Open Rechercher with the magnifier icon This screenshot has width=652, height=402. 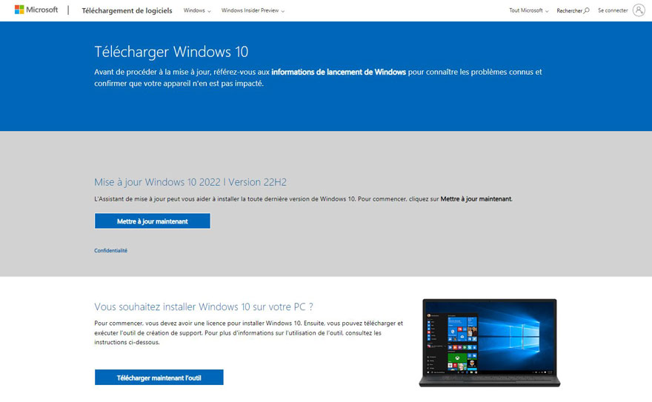pos(573,10)
